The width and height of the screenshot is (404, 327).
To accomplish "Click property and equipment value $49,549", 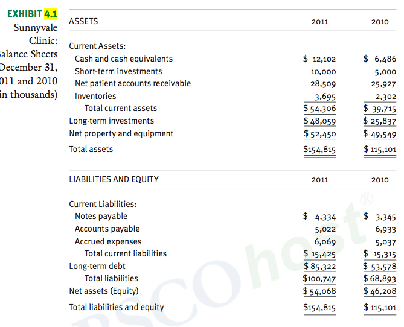I will point(380,134).
